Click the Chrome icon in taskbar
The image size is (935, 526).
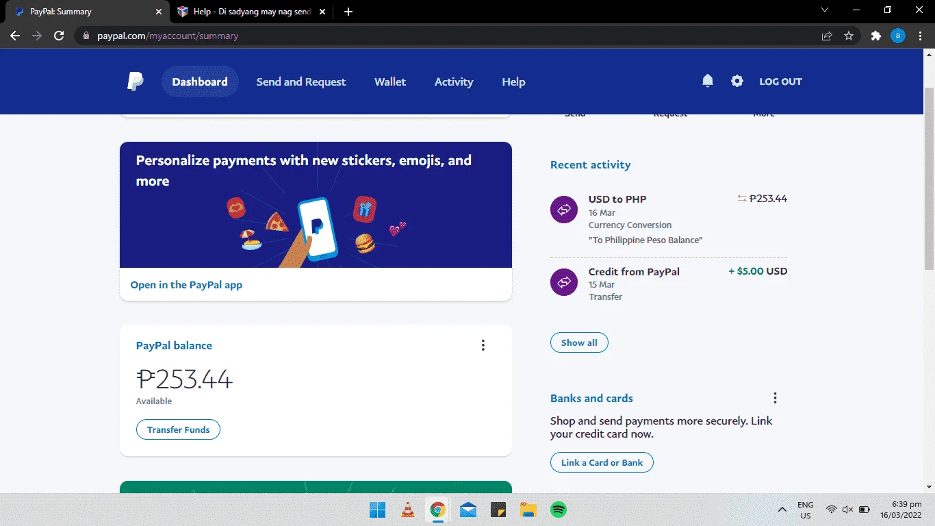coord(438,510)
